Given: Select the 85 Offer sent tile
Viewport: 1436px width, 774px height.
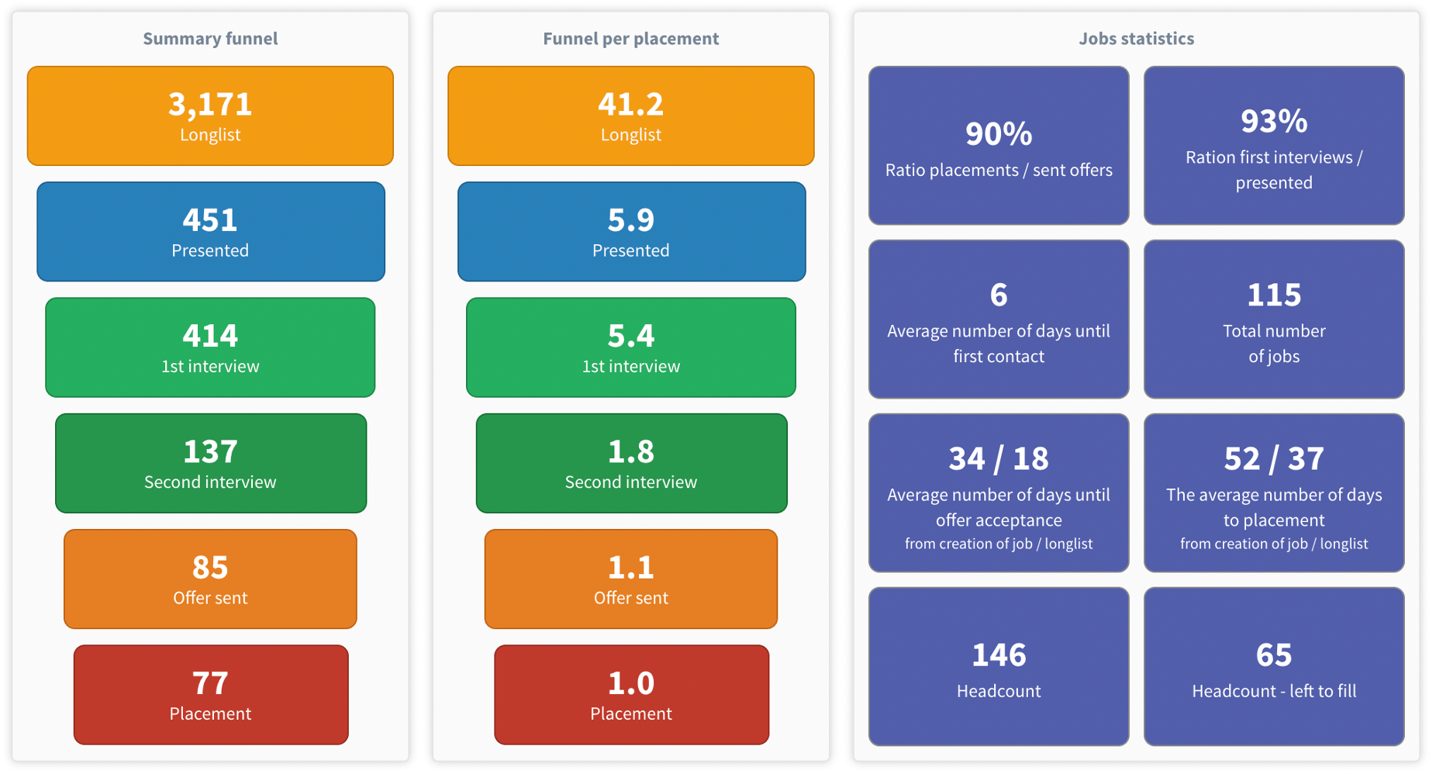Looking at the screenshot, I should pos(210,579).
